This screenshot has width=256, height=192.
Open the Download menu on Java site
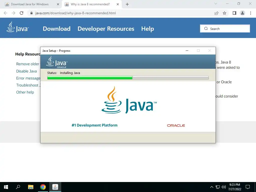point(57,29)
